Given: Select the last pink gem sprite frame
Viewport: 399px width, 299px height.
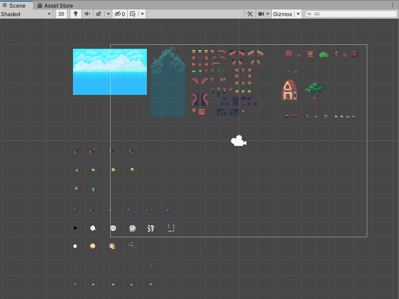Looking at the screenshot, I should [151, 284].
